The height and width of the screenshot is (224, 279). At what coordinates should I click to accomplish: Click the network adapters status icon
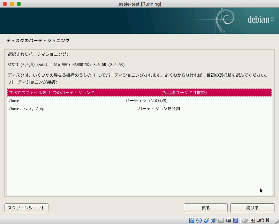pyautogui.click(x=213, y=221)
